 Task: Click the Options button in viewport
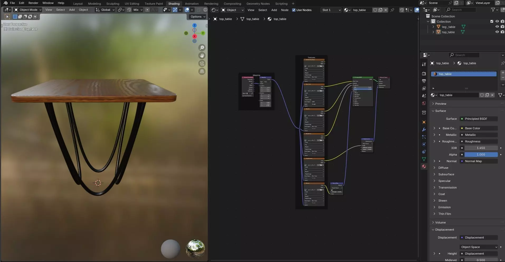(x=198, y=17)
